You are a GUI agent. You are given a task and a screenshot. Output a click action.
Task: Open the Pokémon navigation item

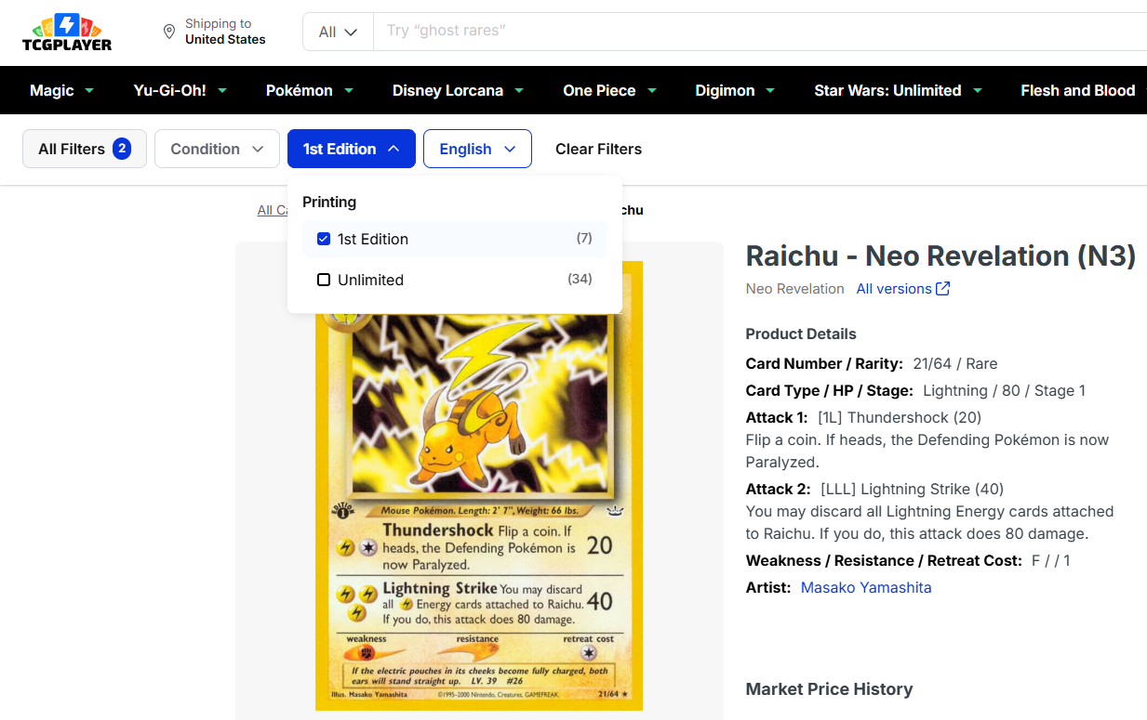pyautogui.click(x=299, y=90)
